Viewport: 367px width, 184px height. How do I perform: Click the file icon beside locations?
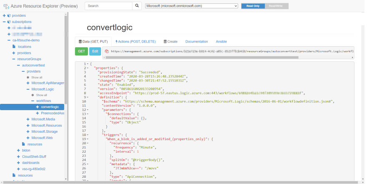point(14,47)
